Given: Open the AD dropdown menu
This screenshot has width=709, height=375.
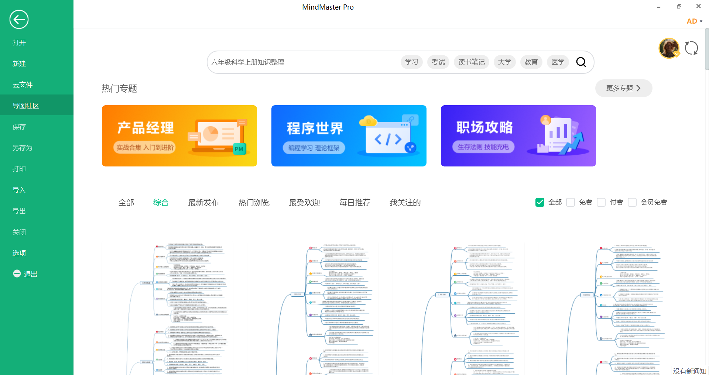Looking at the screenshot, I should [x=694, y=21].
